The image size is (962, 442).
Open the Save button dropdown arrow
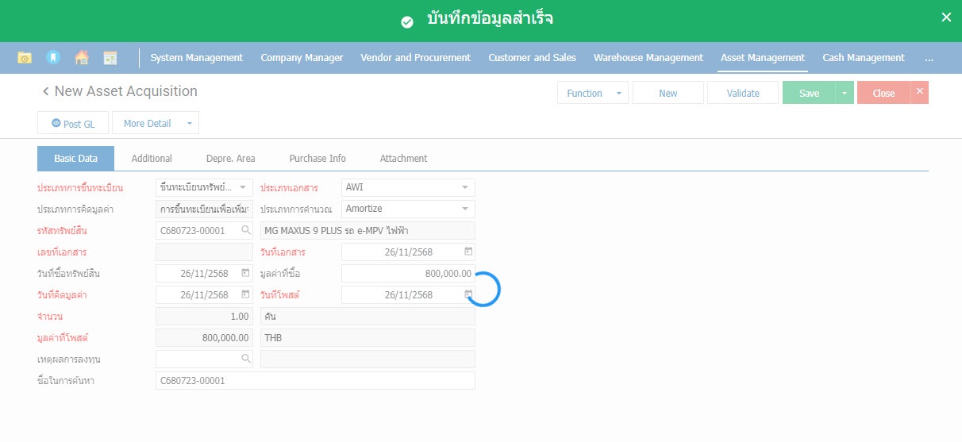click(x=844, y=93)
